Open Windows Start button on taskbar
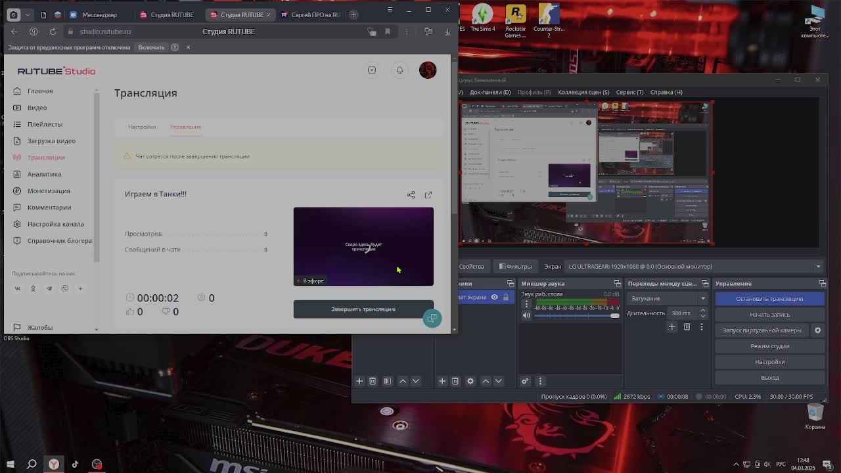This screenshot has width=841, height=473. [10, 464]
